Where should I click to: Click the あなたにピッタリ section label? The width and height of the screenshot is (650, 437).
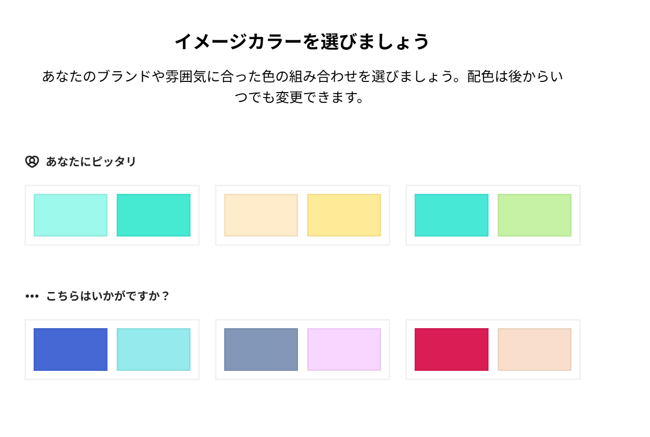pos(91,162)
